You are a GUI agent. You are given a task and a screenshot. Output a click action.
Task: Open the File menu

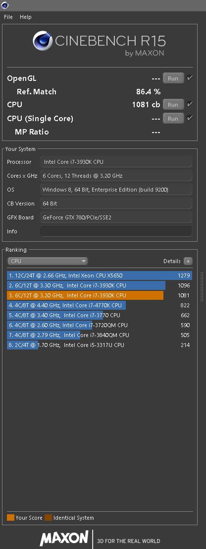[x=8, y=17]
